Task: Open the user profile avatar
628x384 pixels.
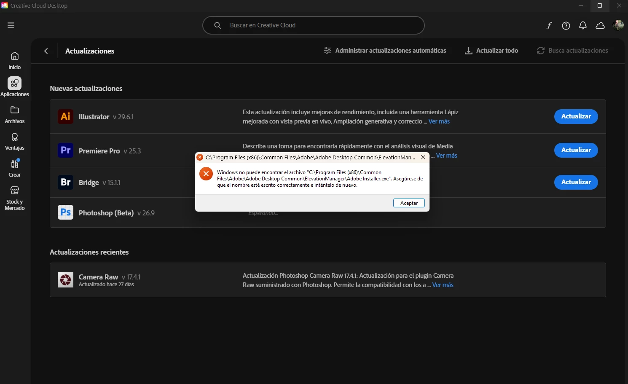Action: pos(618,25)
